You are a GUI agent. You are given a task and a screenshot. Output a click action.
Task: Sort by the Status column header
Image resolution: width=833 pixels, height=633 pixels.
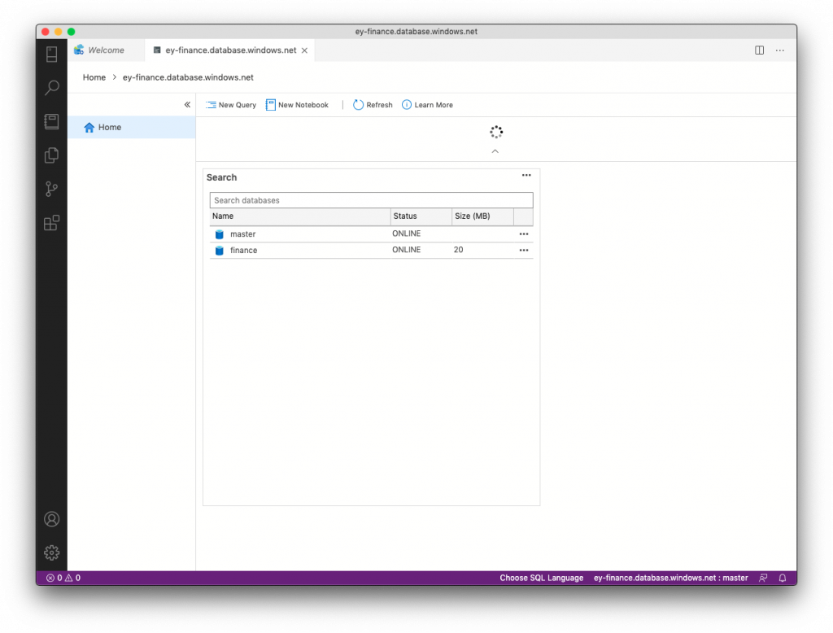click(421, 216)
